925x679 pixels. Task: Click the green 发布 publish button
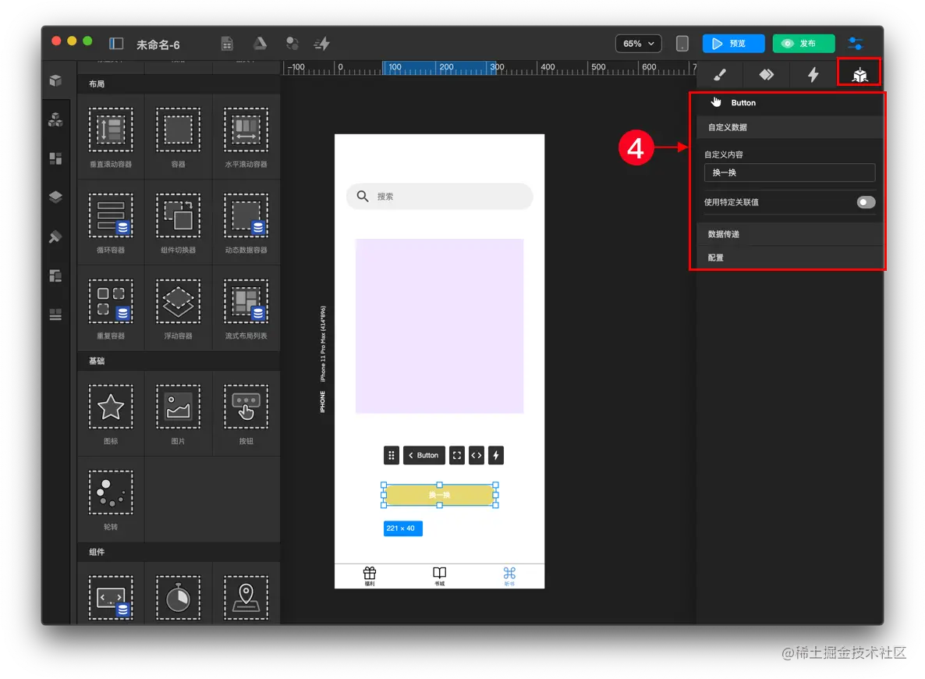803,44
